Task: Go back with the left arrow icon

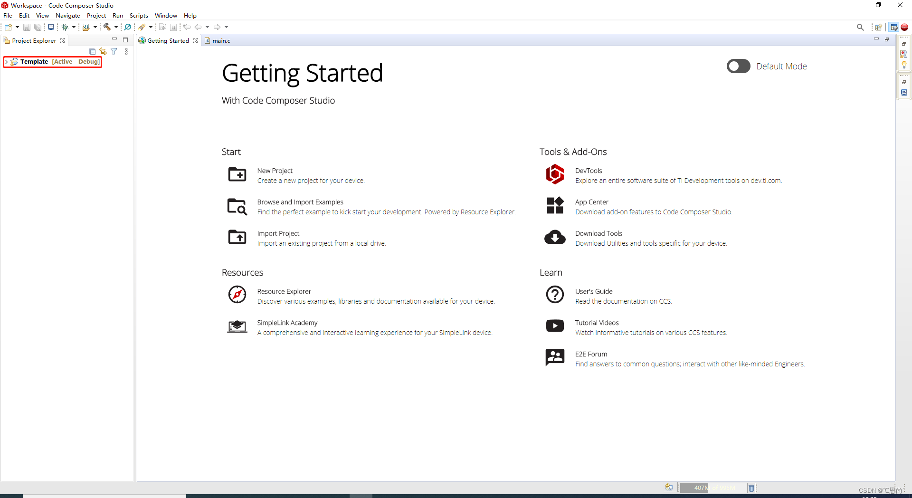Action: 198,27
